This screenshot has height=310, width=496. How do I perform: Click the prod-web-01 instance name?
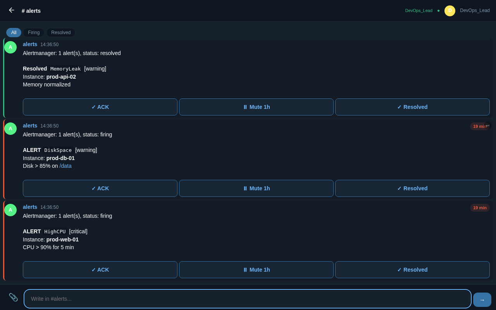62,239
